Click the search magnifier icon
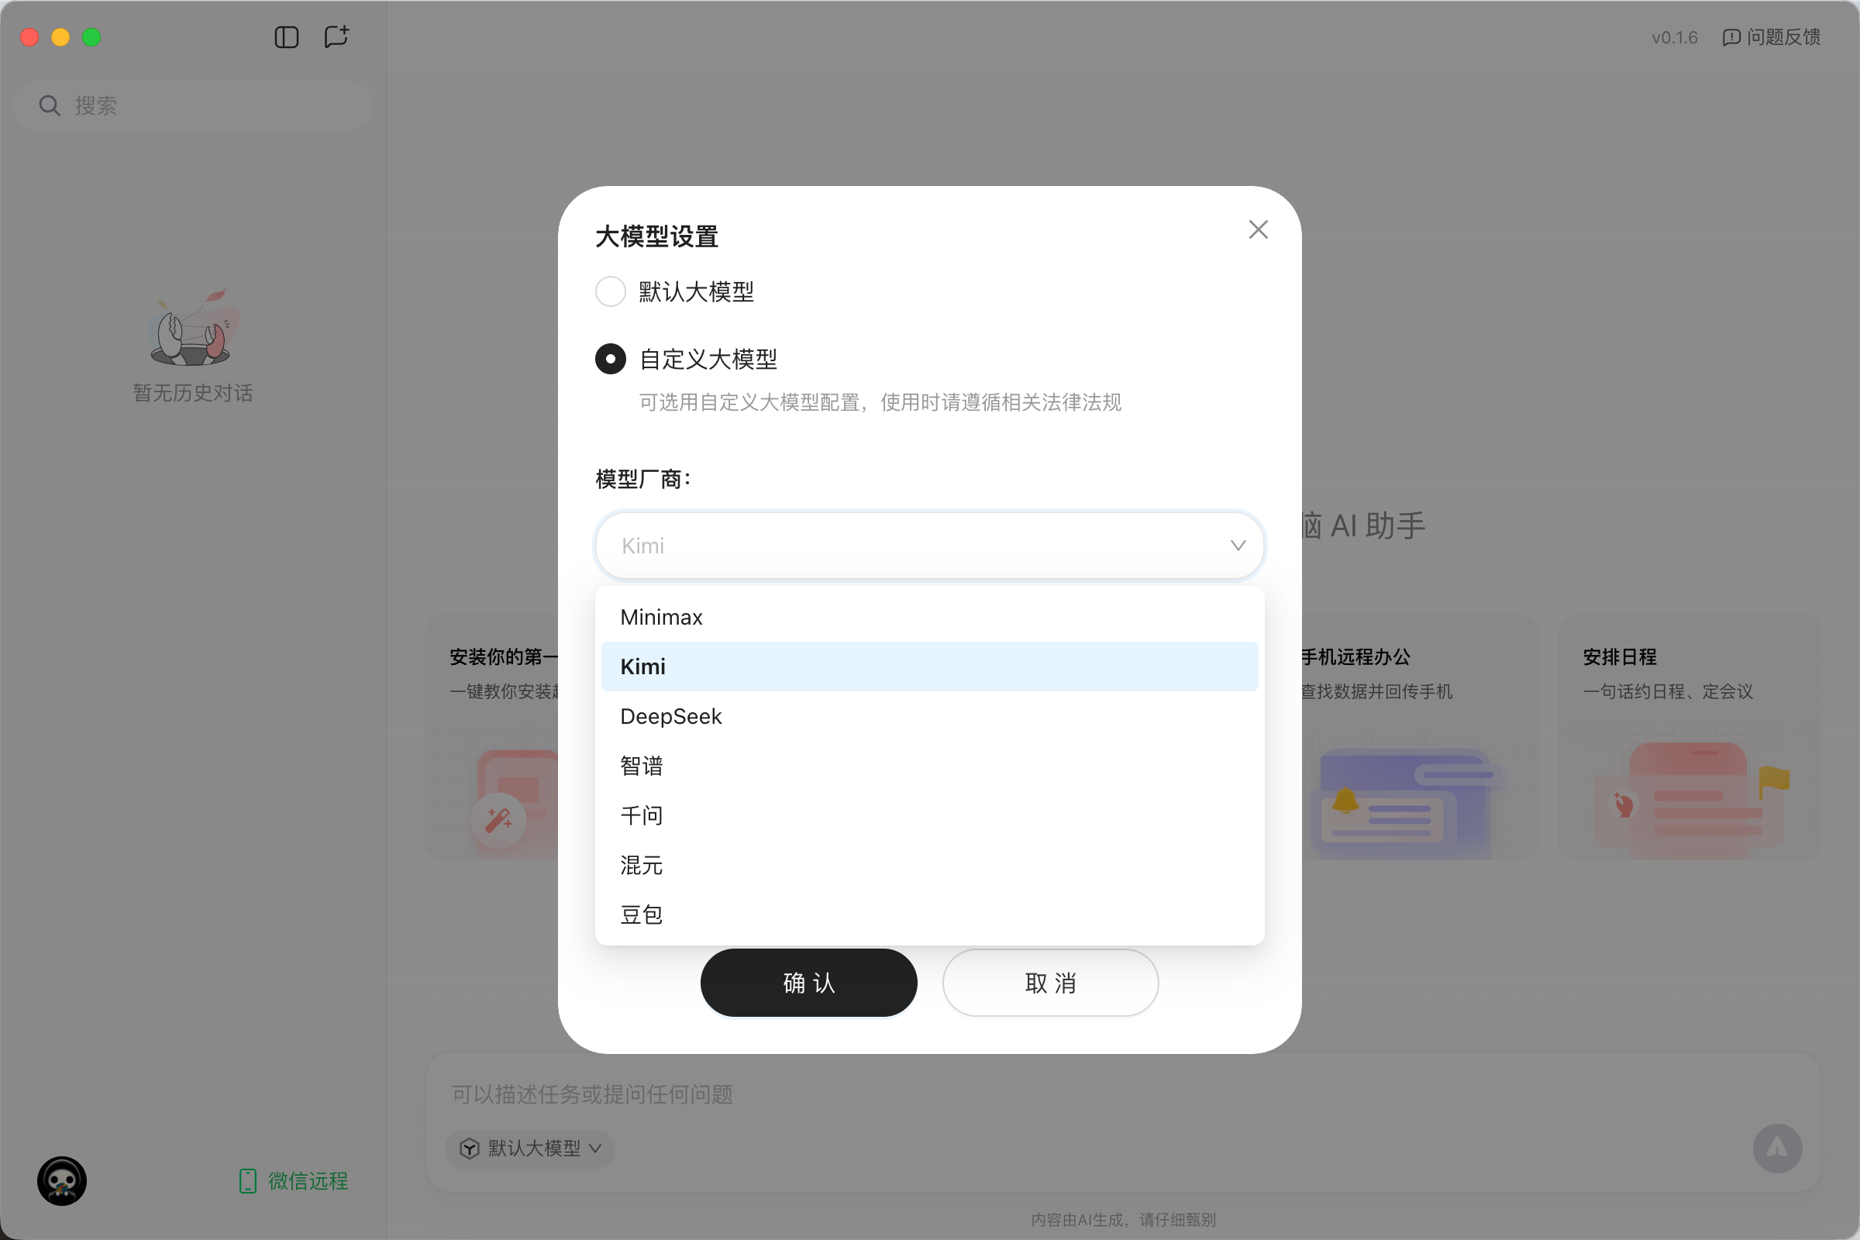This screenshot has width=1860, height=1240. tap(49, 105)
